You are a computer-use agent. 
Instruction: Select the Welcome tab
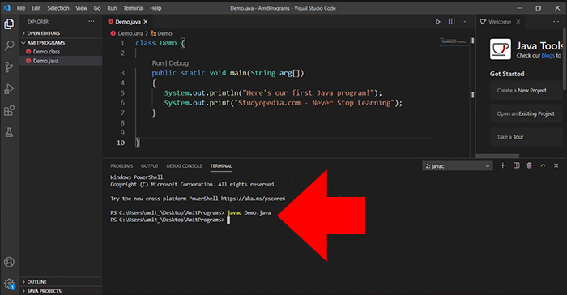500,22
